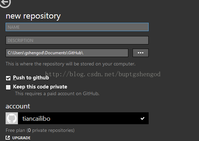Select the GitHub Octocat avatar for tiancailibo
The width and height of the screenshot is (199, 141).
[12, 118]
